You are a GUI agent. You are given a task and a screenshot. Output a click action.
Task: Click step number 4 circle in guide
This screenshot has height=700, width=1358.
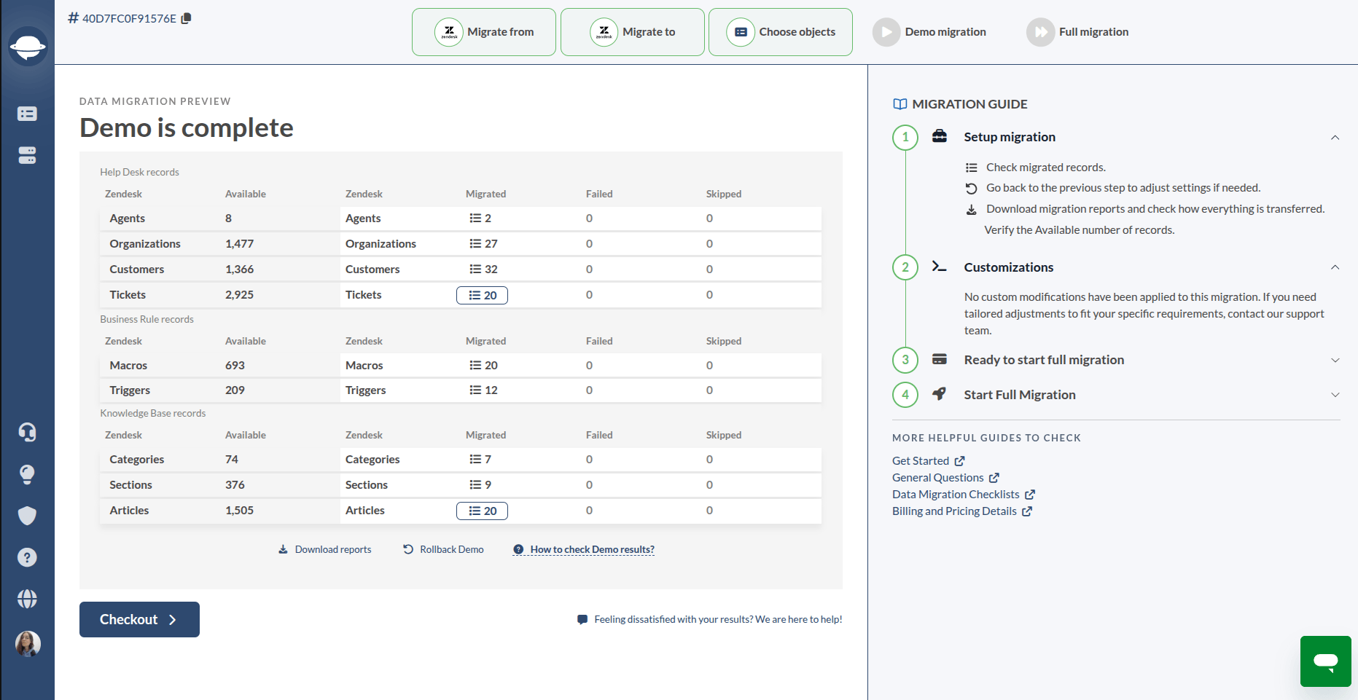[x=905, y=395]
